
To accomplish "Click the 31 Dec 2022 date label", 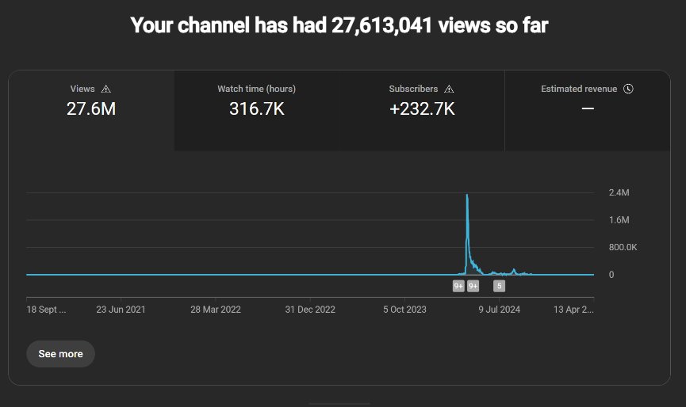I will 310,309.
